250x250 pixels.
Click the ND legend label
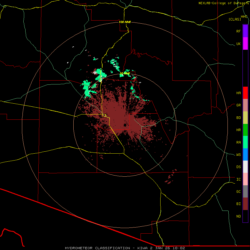coord(238,216)
